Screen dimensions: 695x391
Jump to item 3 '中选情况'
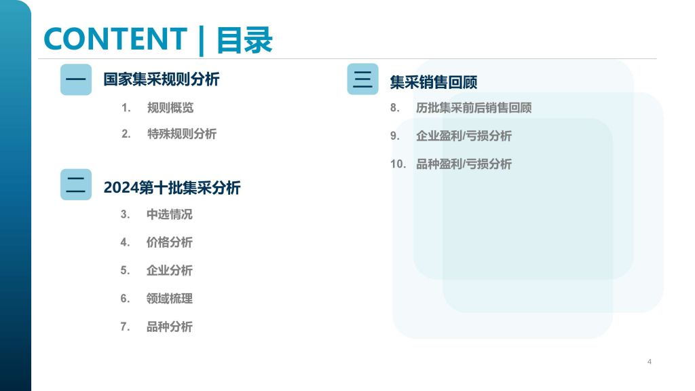169,215
